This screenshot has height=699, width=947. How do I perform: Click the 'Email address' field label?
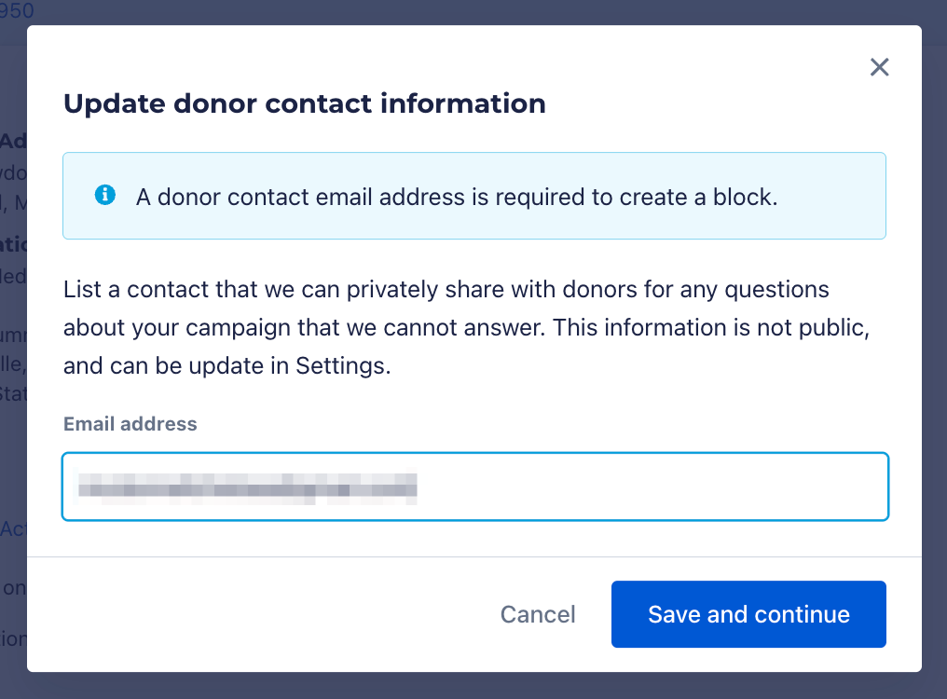130,424
